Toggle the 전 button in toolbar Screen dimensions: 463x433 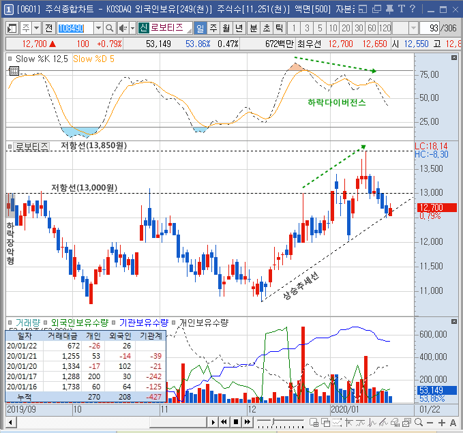(x=48, y=29)
